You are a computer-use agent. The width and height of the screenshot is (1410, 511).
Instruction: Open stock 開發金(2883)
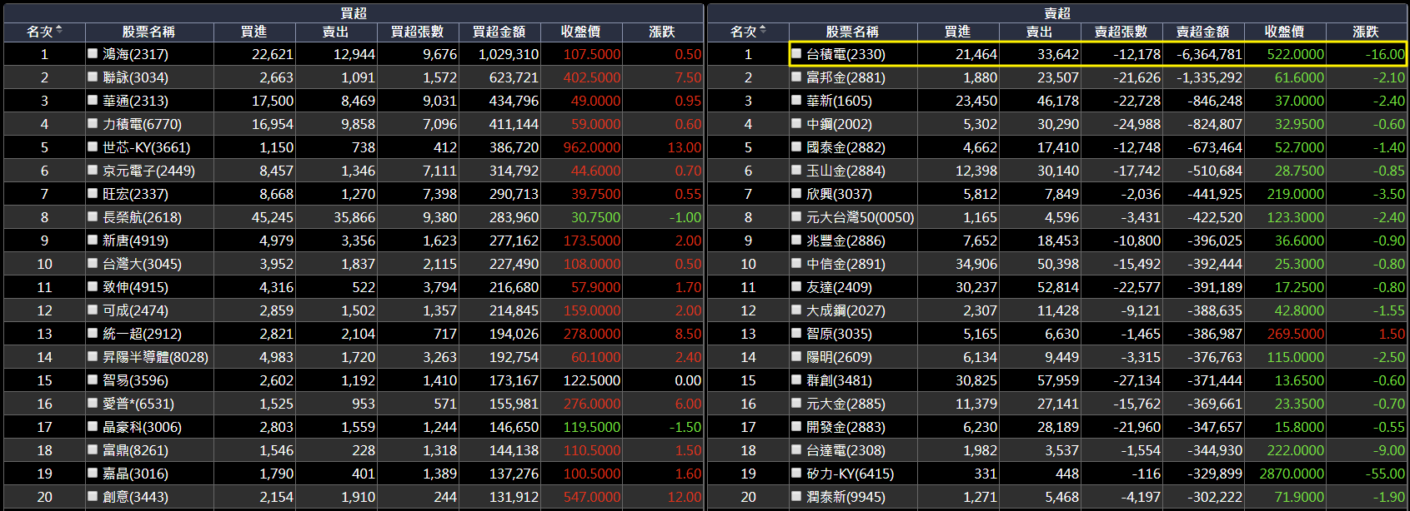[x=845, y=427]
